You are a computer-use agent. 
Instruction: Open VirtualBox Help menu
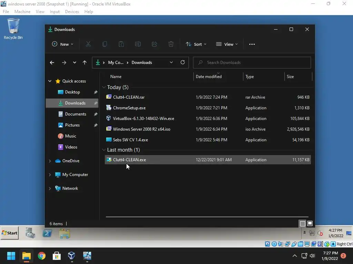tap(89, 12)
